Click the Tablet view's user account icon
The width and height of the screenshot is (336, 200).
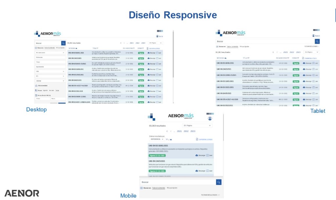[314, 36]
